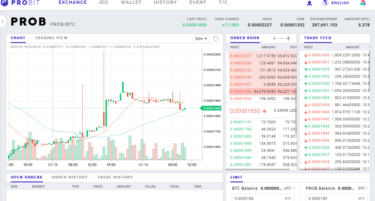Image resolution: width=375 pixels, height=201 pixels.
Task: Click the merge icon in Order Book header
Action: click(288, 38)
